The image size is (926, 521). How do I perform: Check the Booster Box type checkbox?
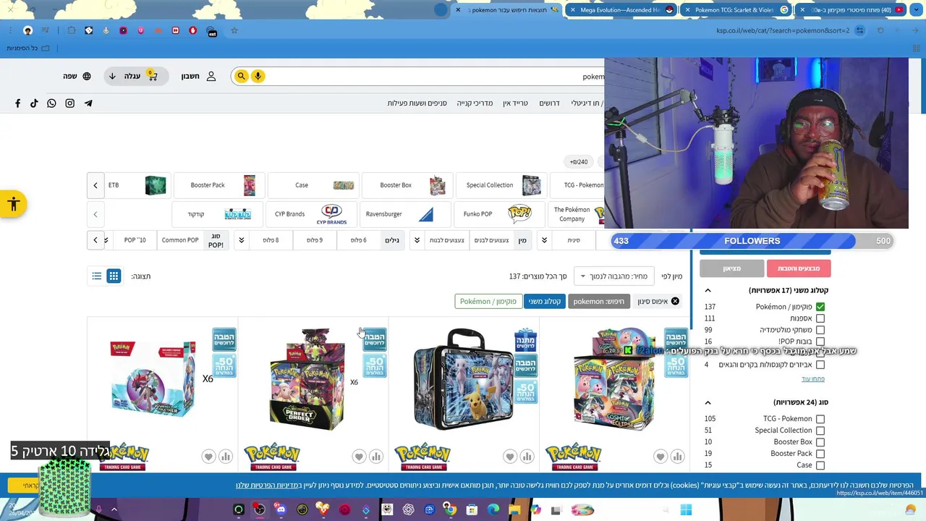pos(820,442)
